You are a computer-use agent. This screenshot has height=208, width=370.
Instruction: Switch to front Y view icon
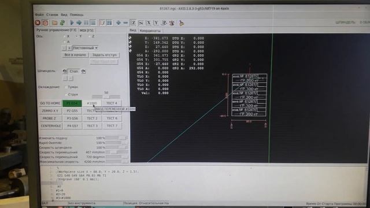click(156, 23)
